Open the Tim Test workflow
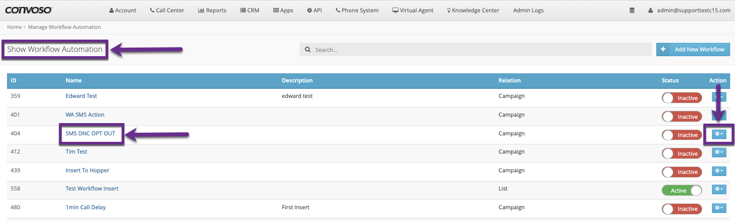Image resolution: width=735 pixels, height=221 pixels. (x=76, y=151)
